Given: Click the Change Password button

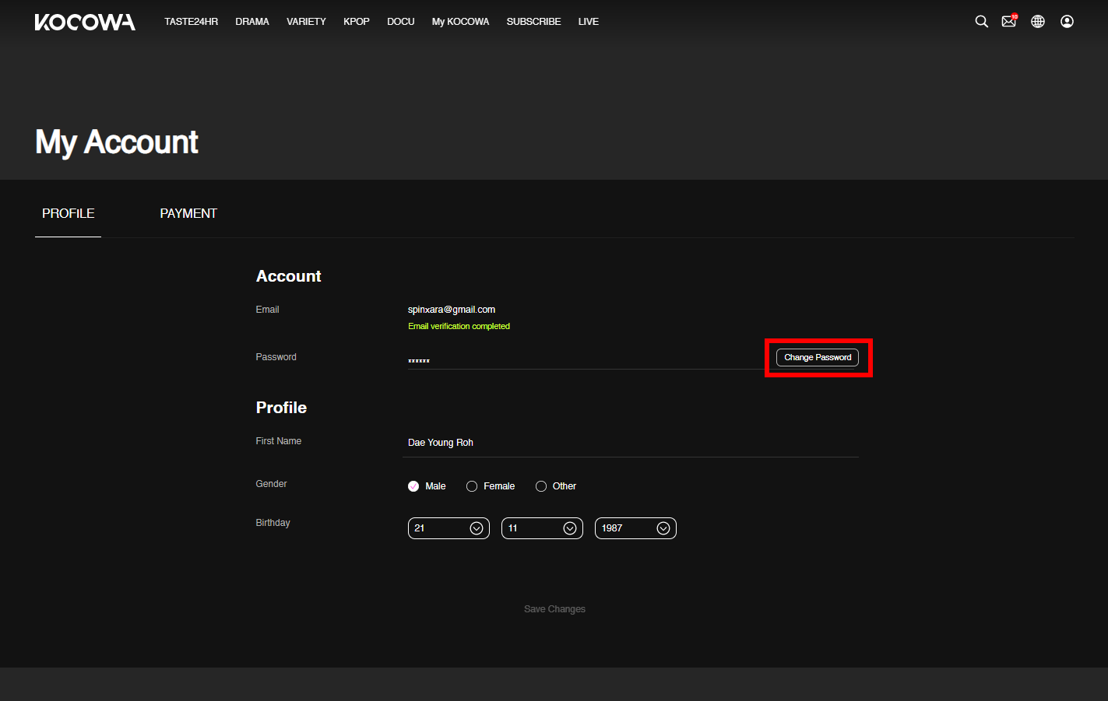Looking at the screenshot, I should tap(818, 357).
